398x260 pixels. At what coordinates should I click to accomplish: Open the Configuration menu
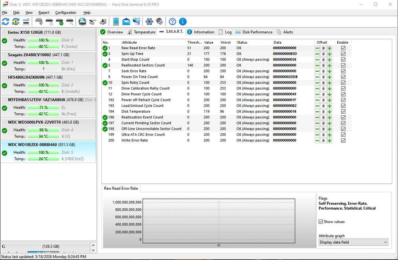tap(66, 12)
